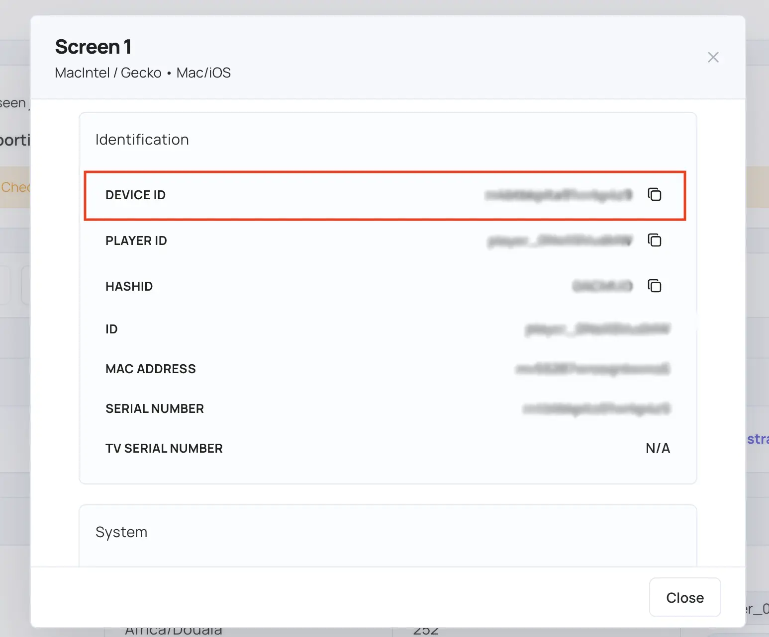Click the MAC ADDRESS label

(x=151, y=369)
